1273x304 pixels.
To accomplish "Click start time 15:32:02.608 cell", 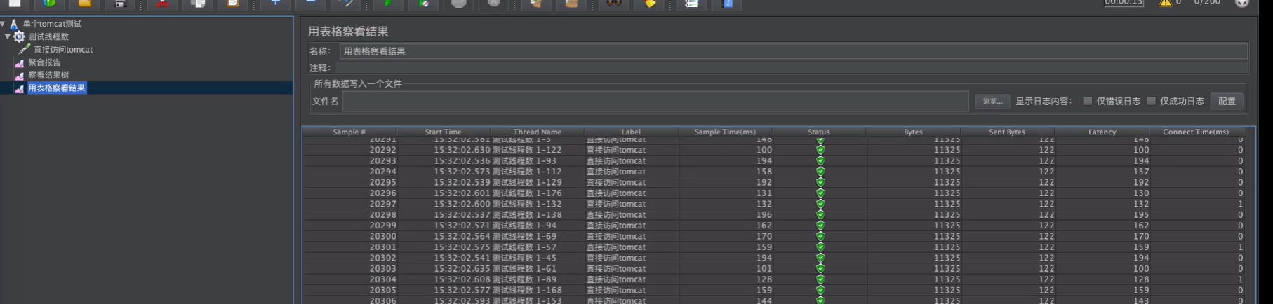I will (444, 279).
